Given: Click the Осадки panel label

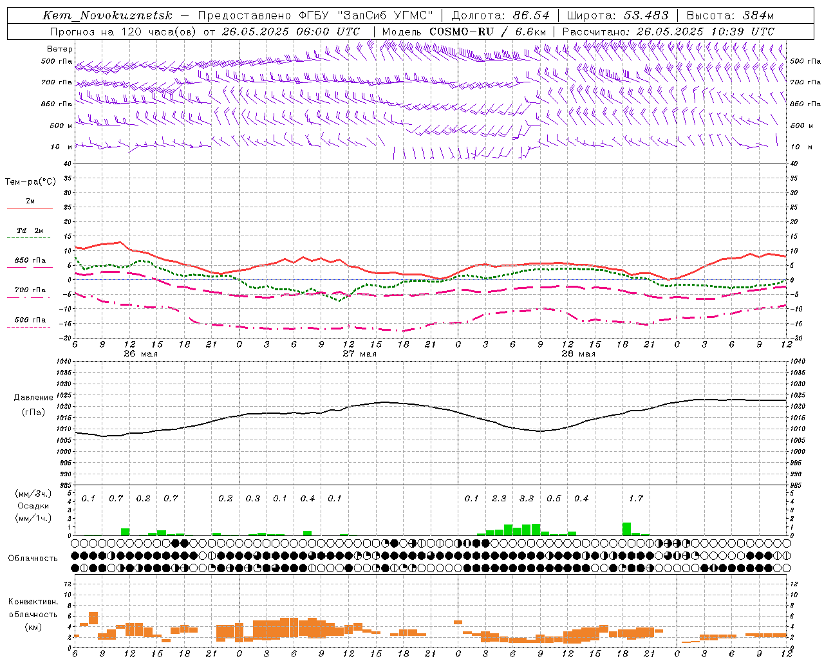Looking at the screenshot, I should tap(32, 506).
